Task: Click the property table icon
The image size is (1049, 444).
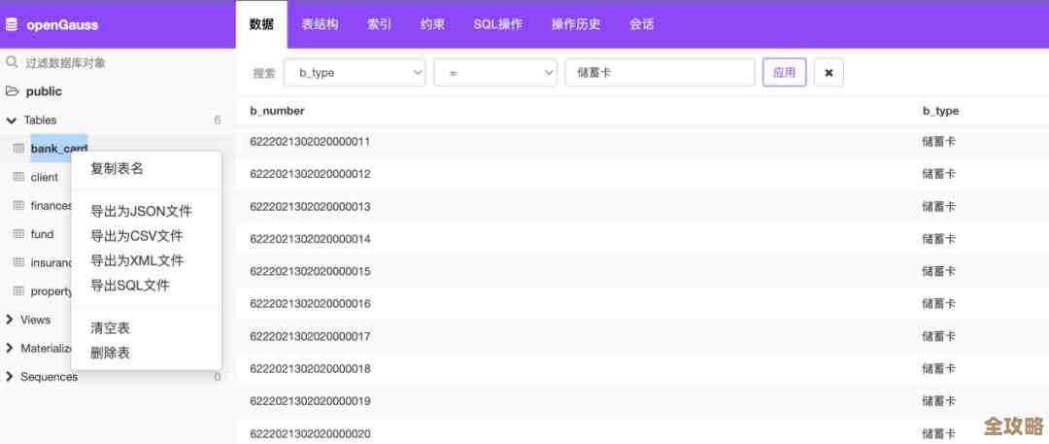Action: (18, 291)
